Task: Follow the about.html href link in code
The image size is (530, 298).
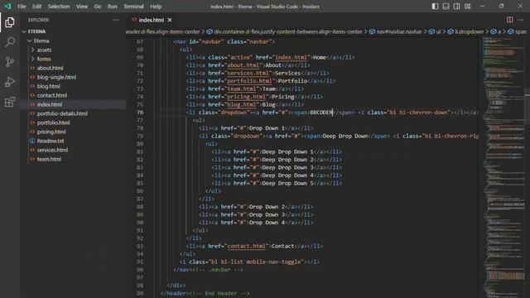Action: (243, 65)
